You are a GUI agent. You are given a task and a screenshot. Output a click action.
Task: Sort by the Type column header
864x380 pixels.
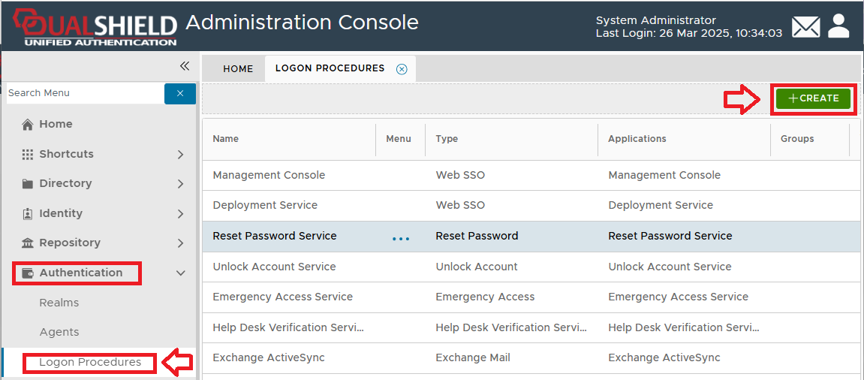pos(447,139)
